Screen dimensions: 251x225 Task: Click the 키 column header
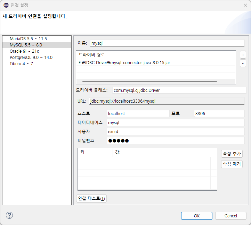click(x=95, y=152)
